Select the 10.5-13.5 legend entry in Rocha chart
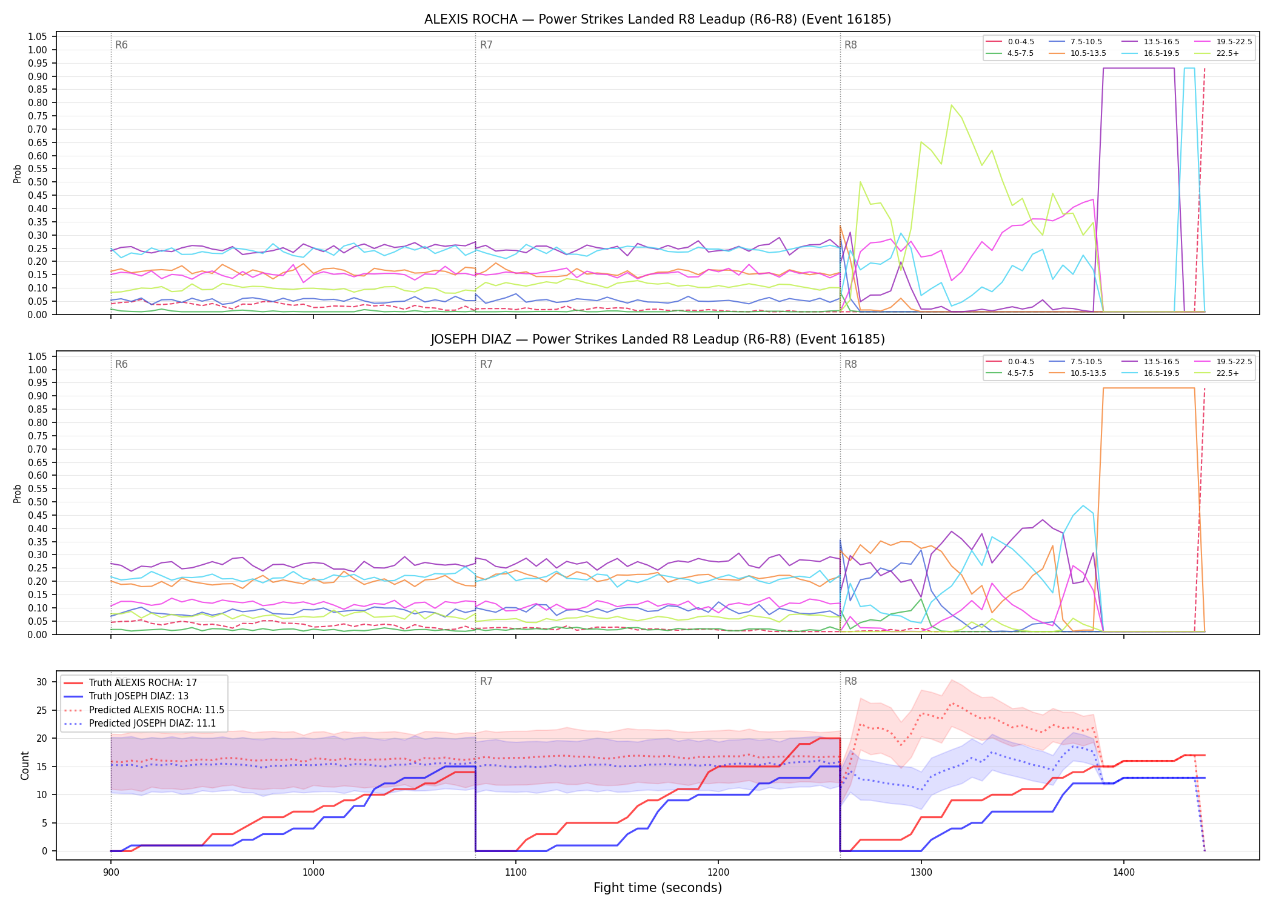Image resolution: width=1273 pixels, height=909 pixels. [1077, 53]
